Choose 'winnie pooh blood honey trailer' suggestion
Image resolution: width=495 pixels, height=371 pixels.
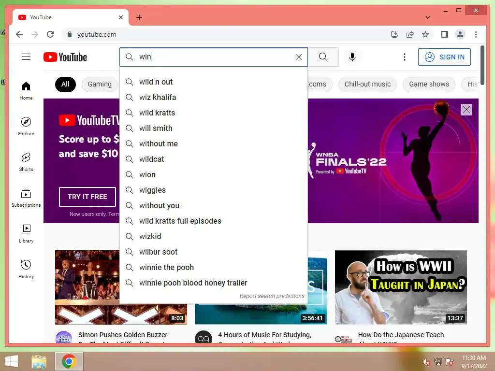coord(214,283)
